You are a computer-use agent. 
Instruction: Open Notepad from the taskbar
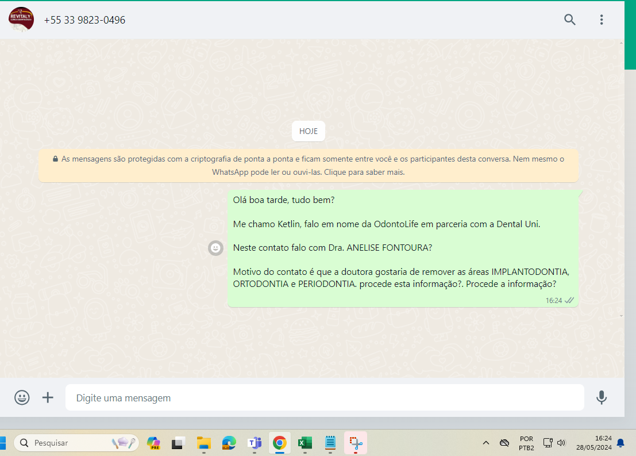coord(330,443)
